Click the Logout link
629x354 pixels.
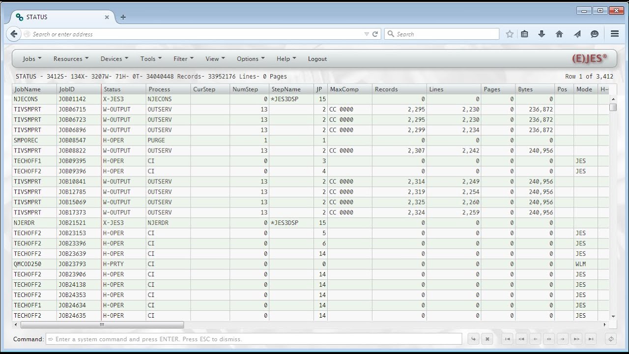[x=317, y=59]
